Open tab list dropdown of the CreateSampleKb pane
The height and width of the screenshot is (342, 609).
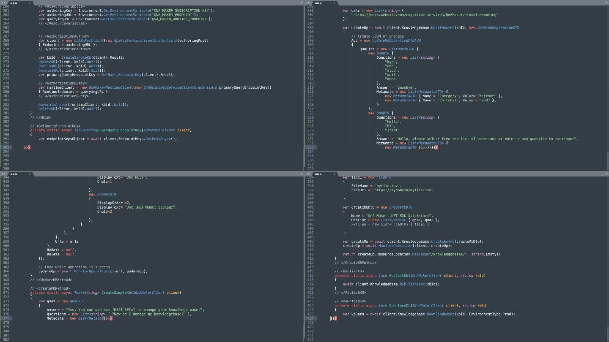tap(302, 174)
